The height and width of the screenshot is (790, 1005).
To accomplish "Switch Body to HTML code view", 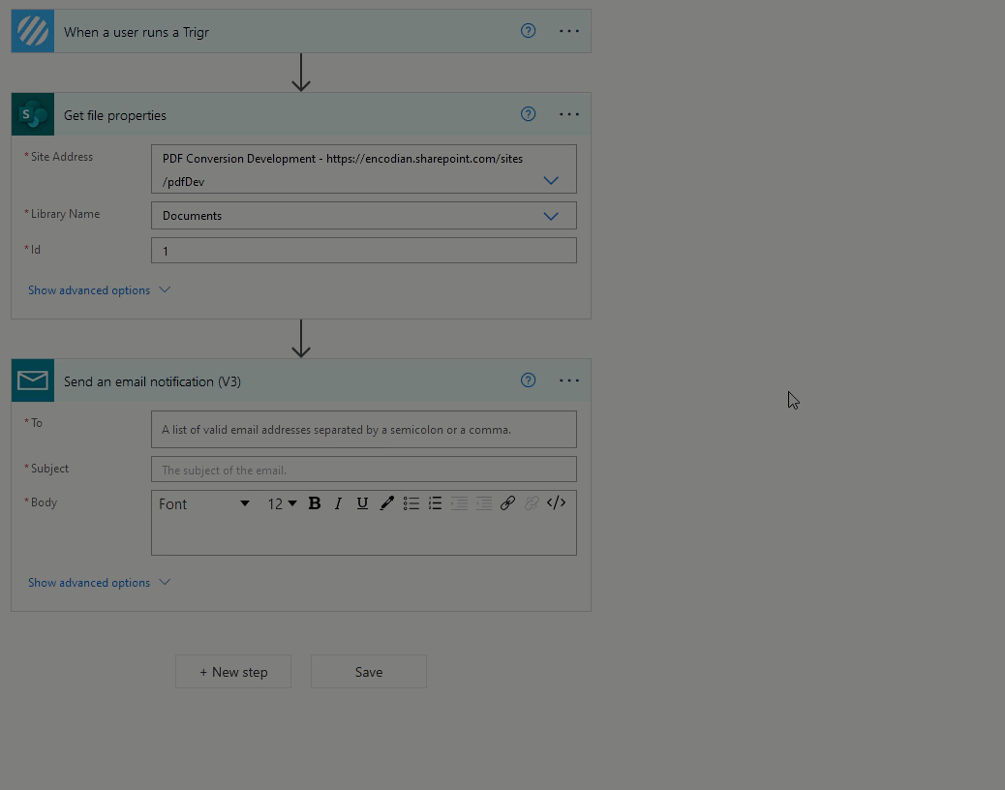I will 557,503.
